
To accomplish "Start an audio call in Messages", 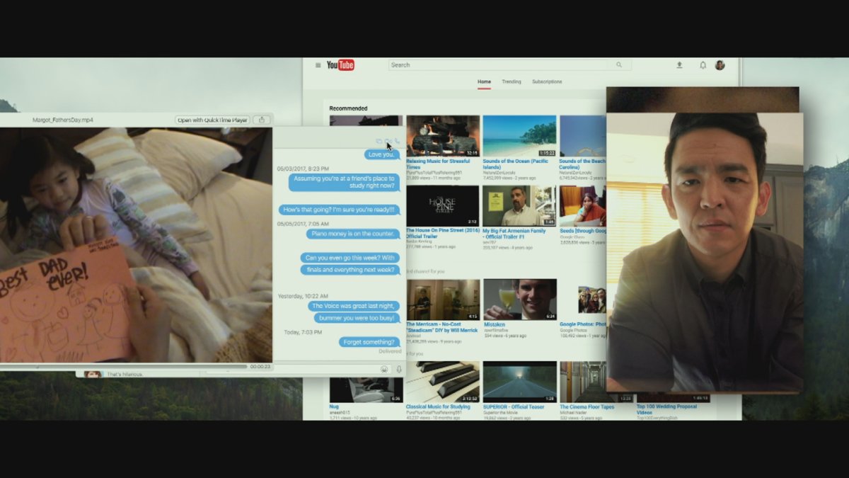I will pyautogui.click(x=397, y=142).
